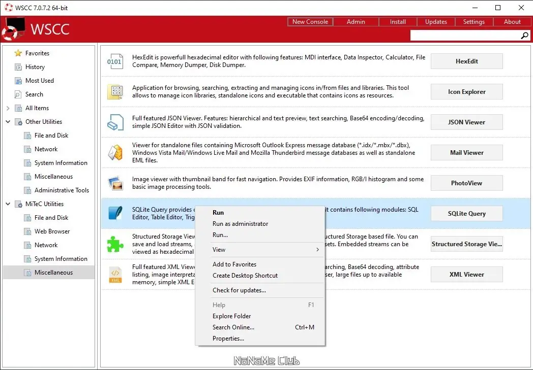Screen dimensions: 533x370
Task: Expand the All Items tree node
Action: click(x=8, y=108)
